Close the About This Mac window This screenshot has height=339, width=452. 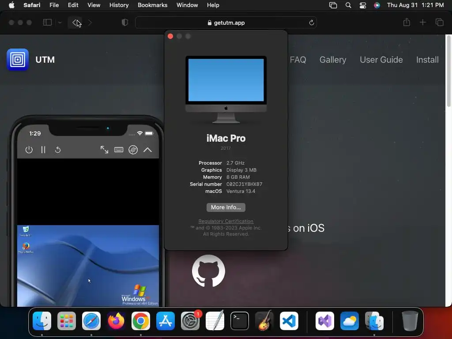click(x=170, y=36)
